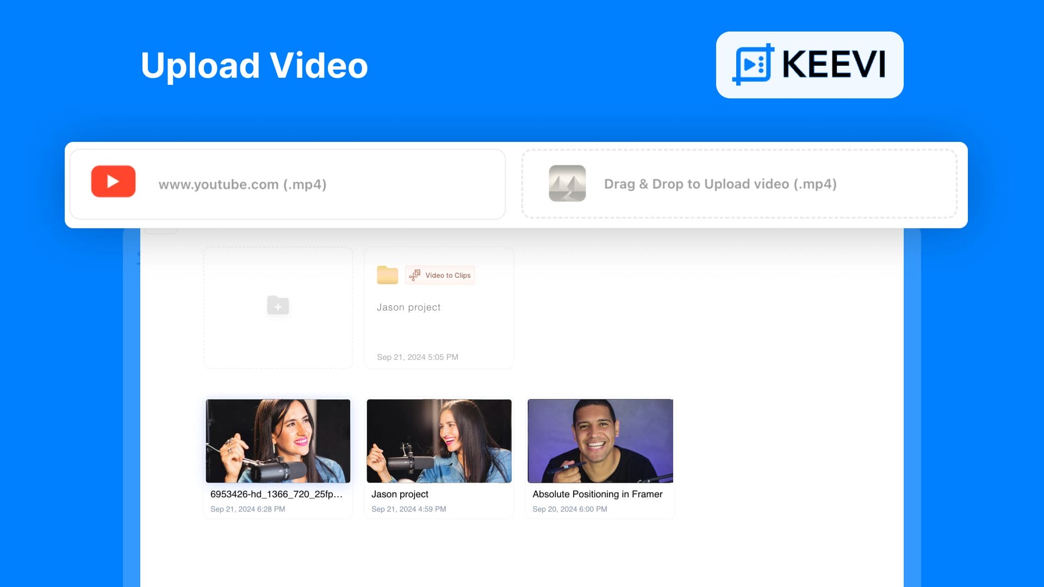Viewport: 1044px width, 587px height.
Task: Click the Jason project title under the video thumbnail
Action: [400, 494]
